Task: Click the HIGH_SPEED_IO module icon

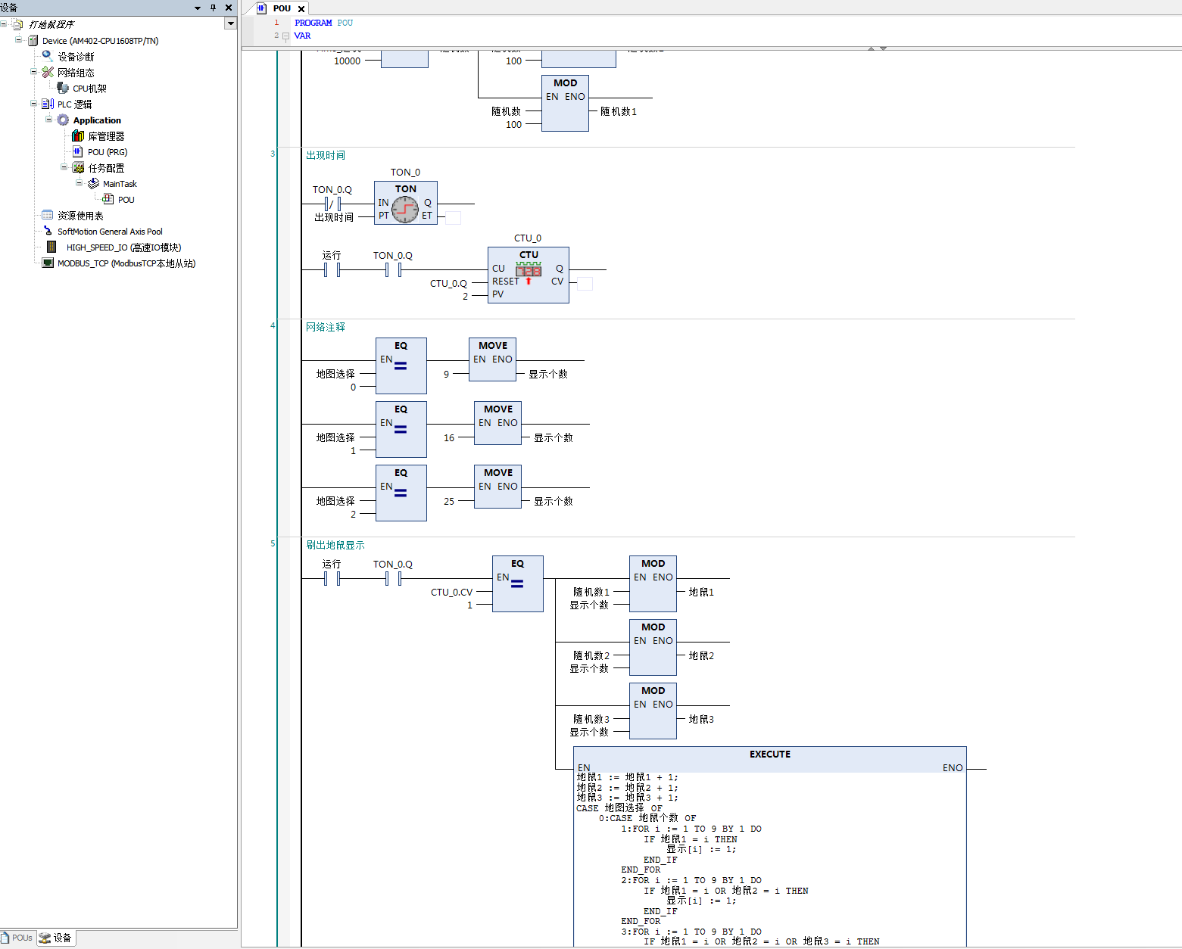Action: [x=51, y=247]
